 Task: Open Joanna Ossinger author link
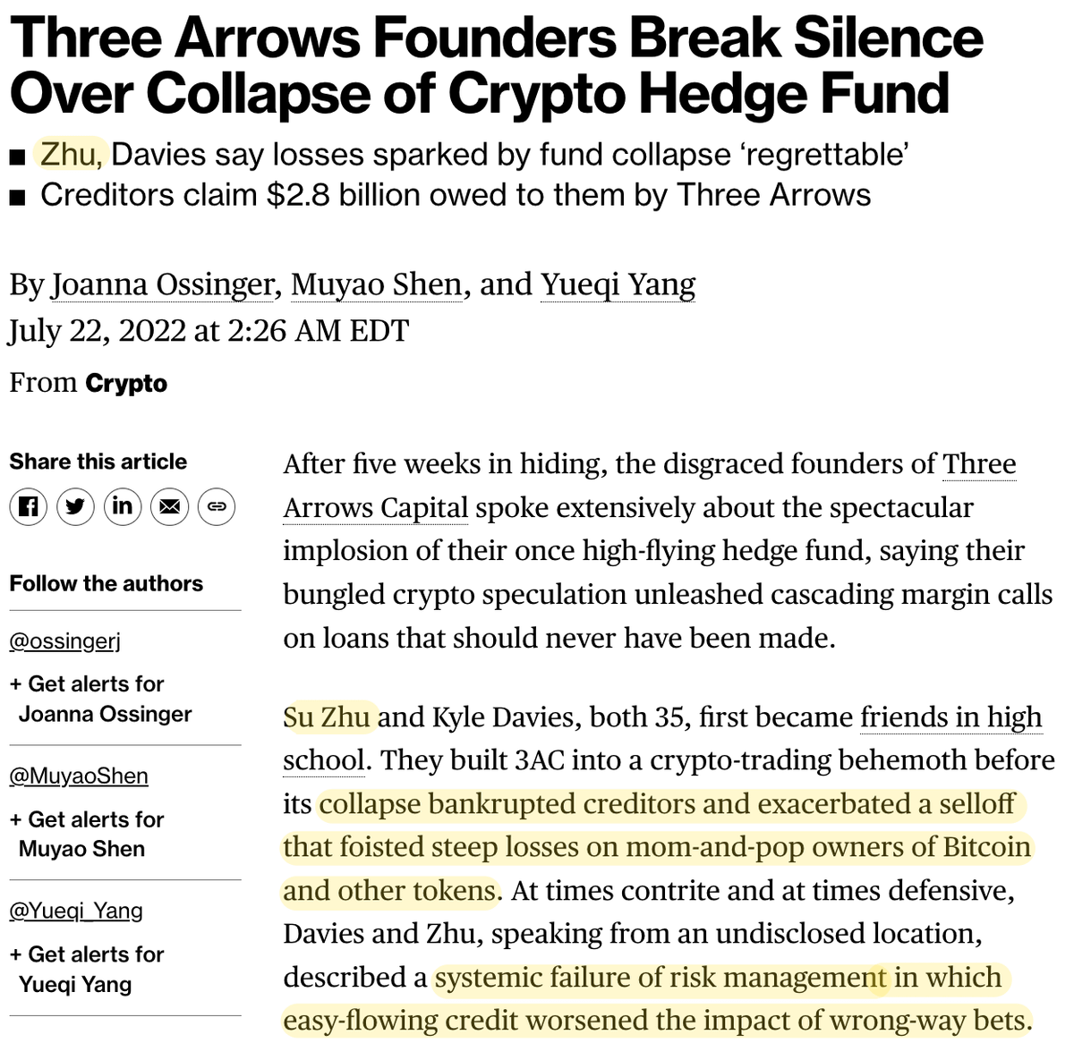pos(162,284)
